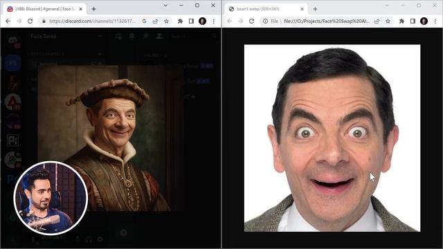Open Discord user settings gear
This screenshot has height=249, width=443.
point(100,239)
